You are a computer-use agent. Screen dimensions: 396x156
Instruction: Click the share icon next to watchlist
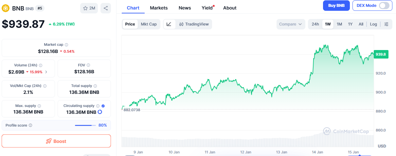(x=105, y=8)
